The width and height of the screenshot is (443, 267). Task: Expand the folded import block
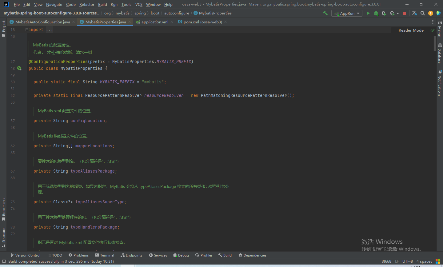27,30
